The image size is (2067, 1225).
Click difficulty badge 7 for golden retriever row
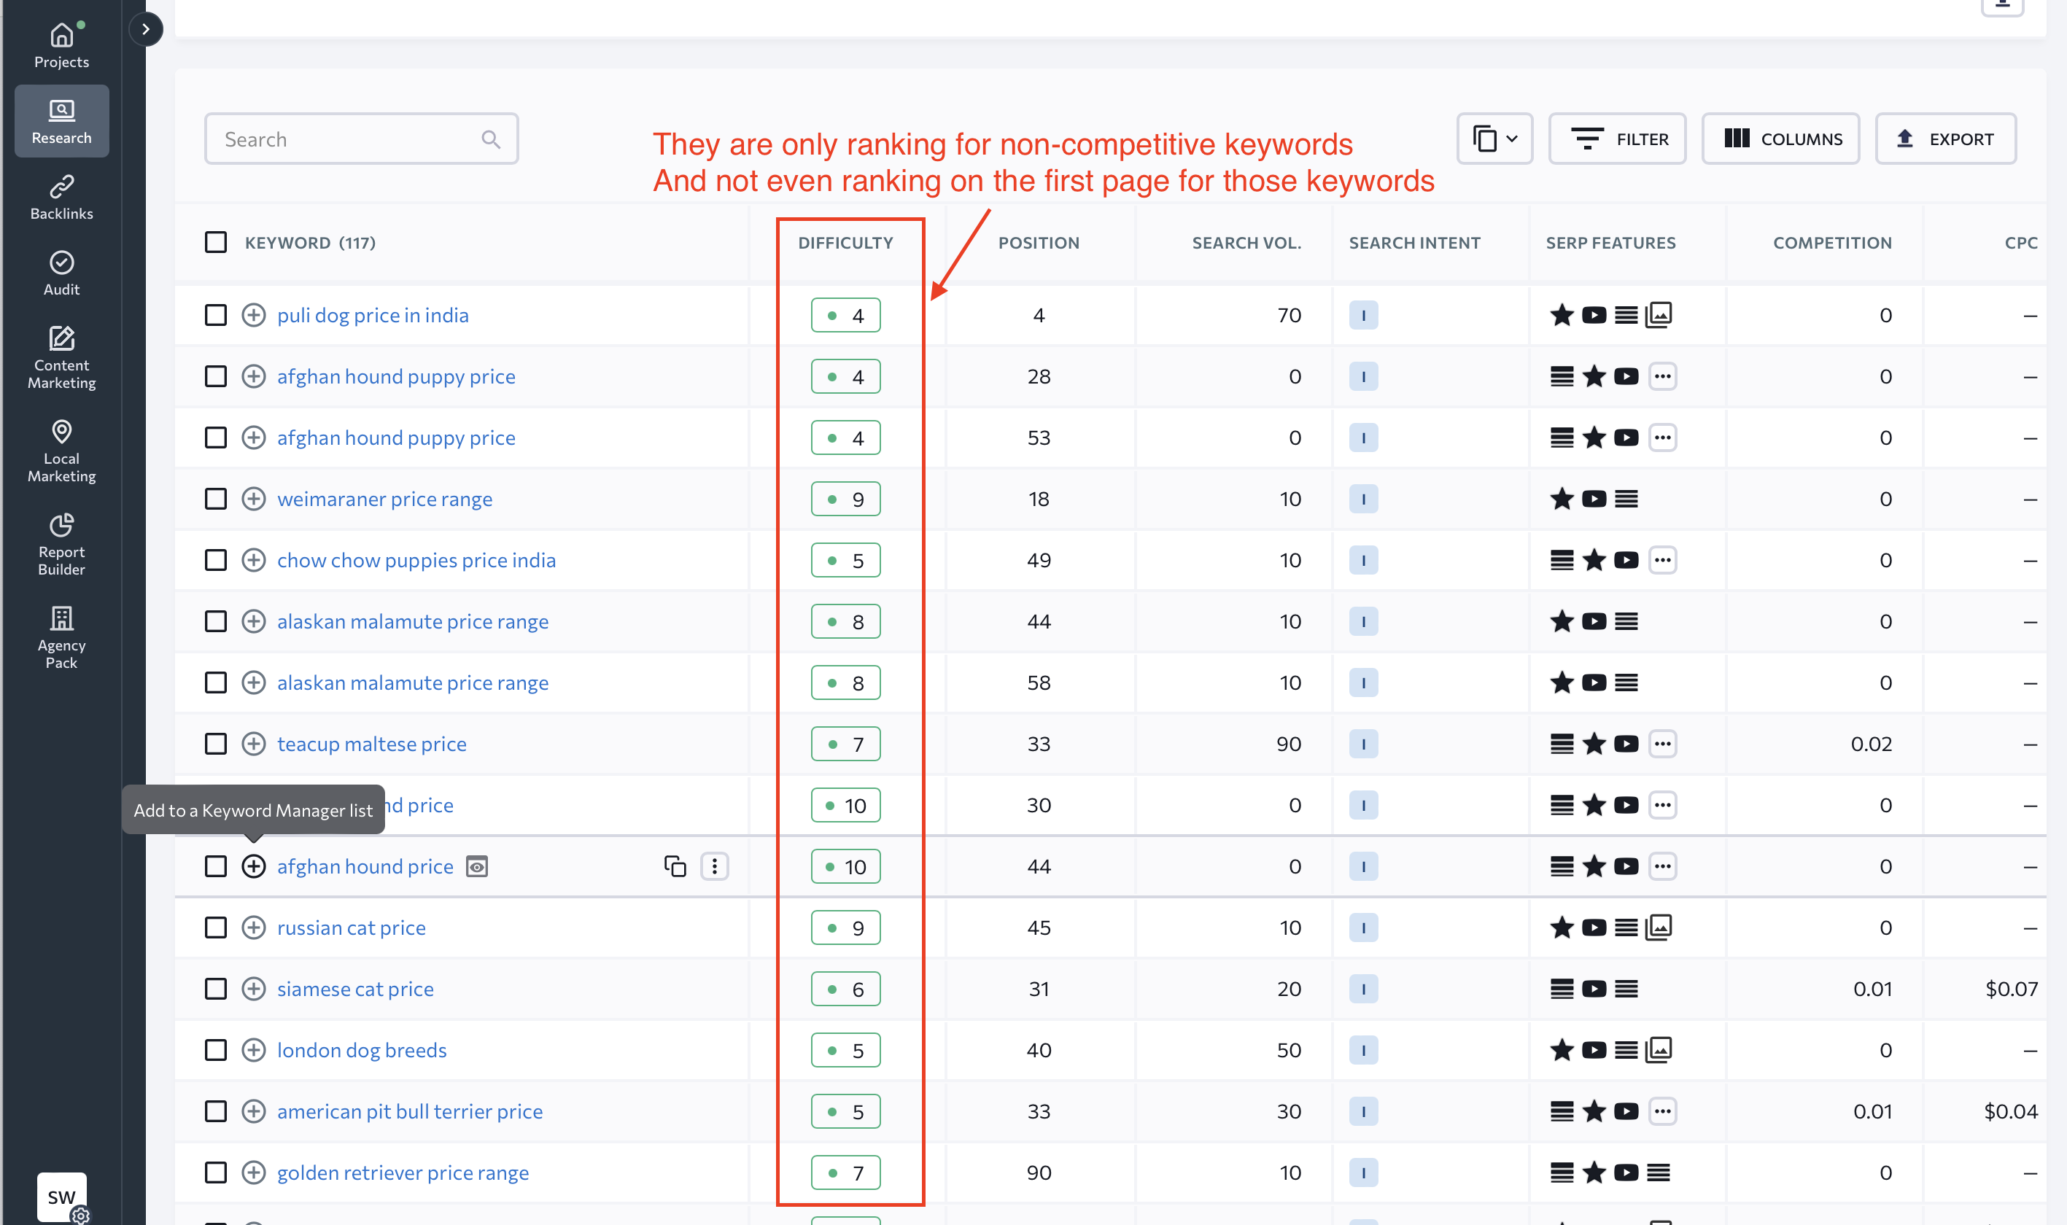coord(846,1173)
